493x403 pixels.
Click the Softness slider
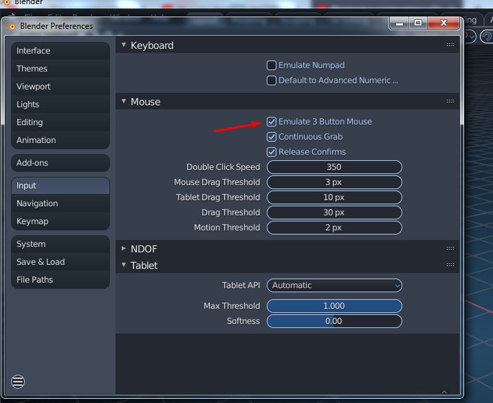334,321
